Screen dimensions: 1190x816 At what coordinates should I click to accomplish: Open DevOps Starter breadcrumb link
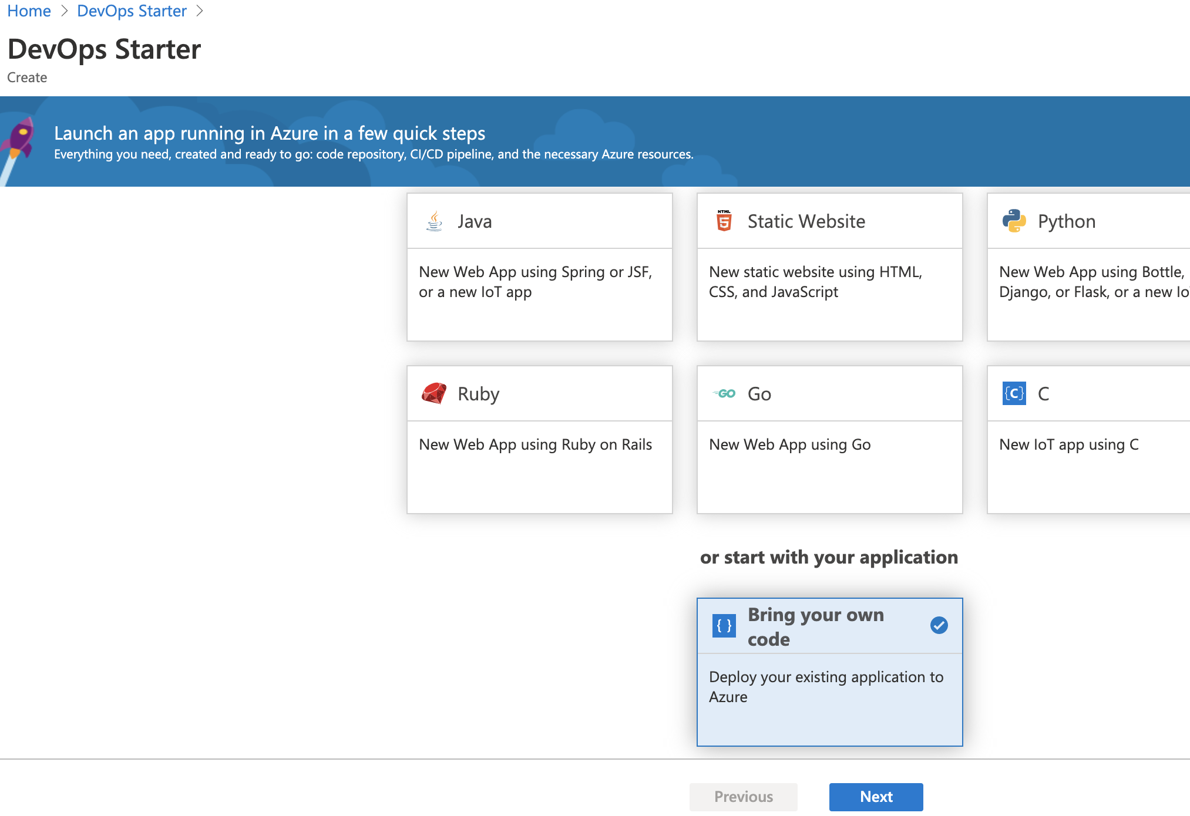click(132, 11)
